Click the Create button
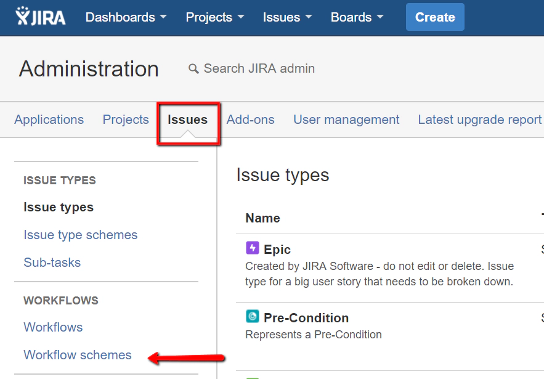 coord(435,17)
